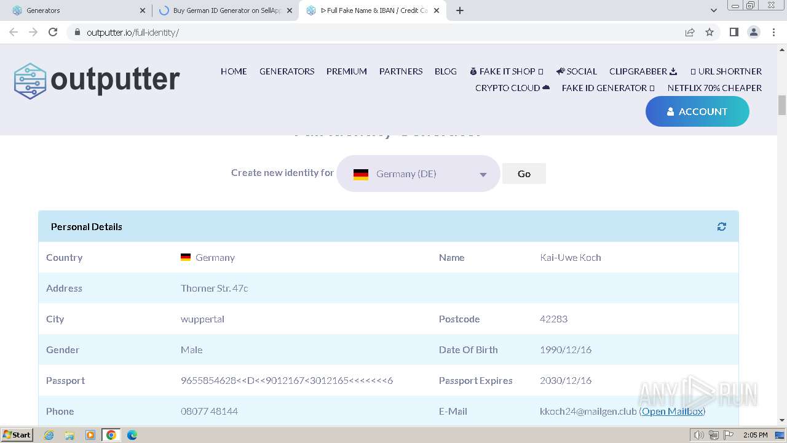
Task: Open the browser side panel
Action: (x=734, y=32)
